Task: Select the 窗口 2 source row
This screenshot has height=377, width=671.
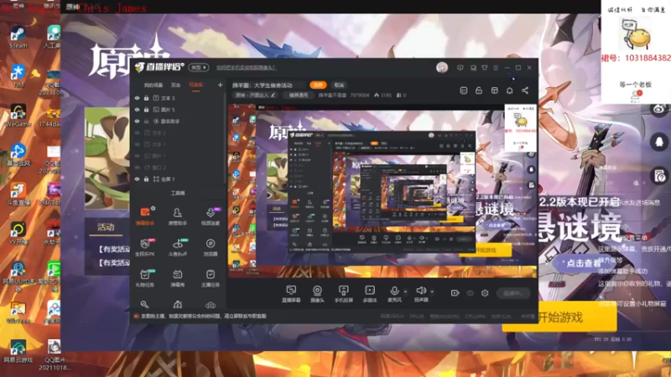Action: 179,167
